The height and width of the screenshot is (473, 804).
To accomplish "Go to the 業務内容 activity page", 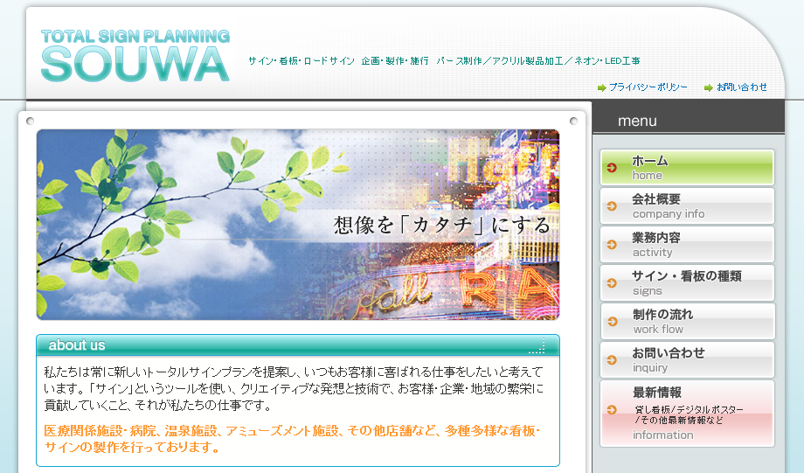I will 687,245.
